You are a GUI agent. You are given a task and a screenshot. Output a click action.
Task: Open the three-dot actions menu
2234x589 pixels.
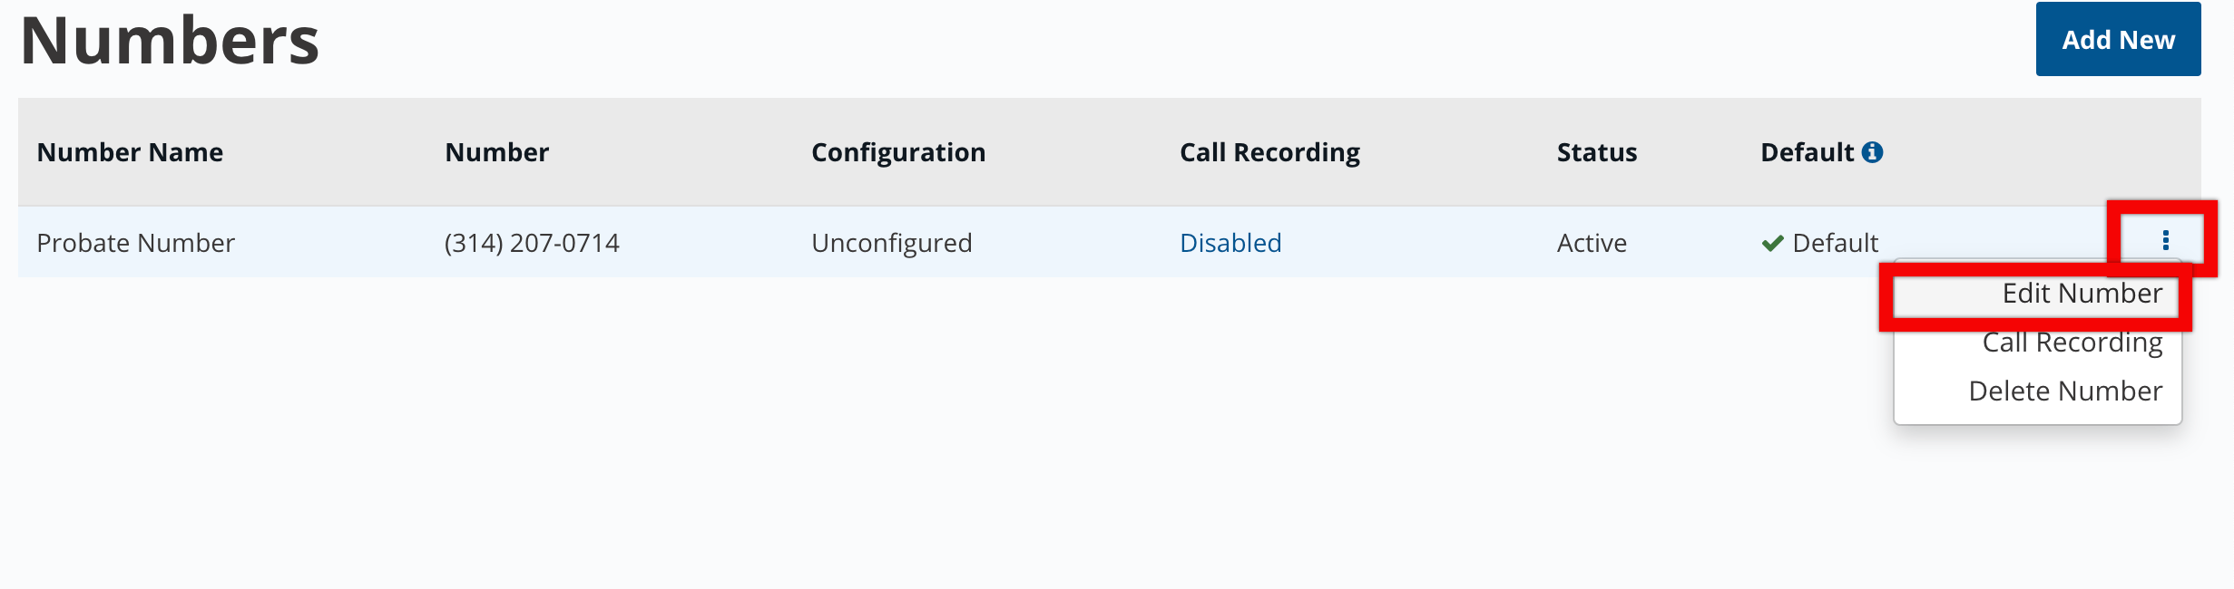2165,240
